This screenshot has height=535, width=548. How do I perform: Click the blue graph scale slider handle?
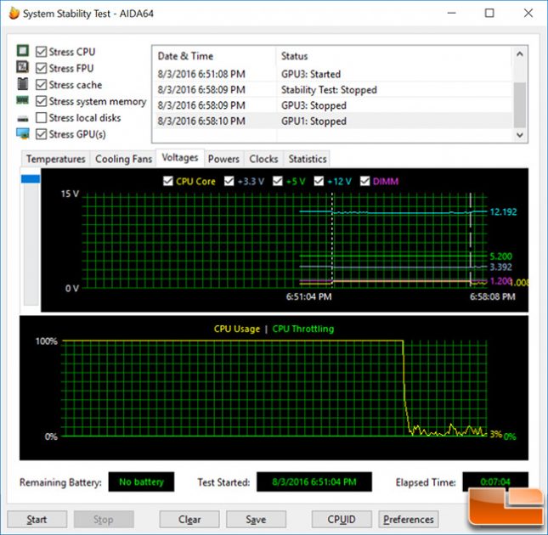31,179
